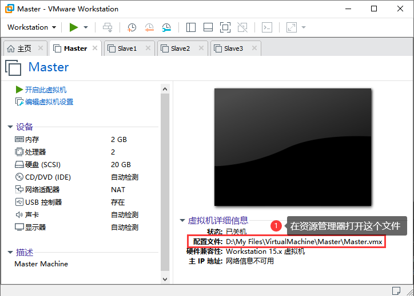Click the NAT network value

(118, 189)
